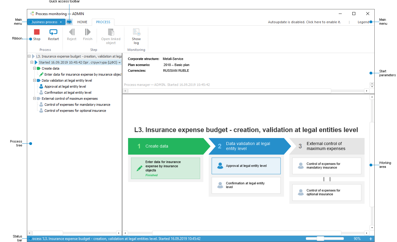Screen dimensions: 397x242
Task: Click the blue stage icon beside Data validation in tree
Action: pos(39,80)
